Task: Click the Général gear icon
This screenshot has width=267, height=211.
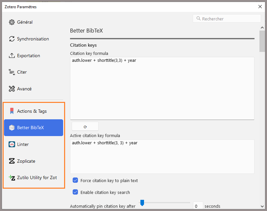Action: [x=12, y=22]
